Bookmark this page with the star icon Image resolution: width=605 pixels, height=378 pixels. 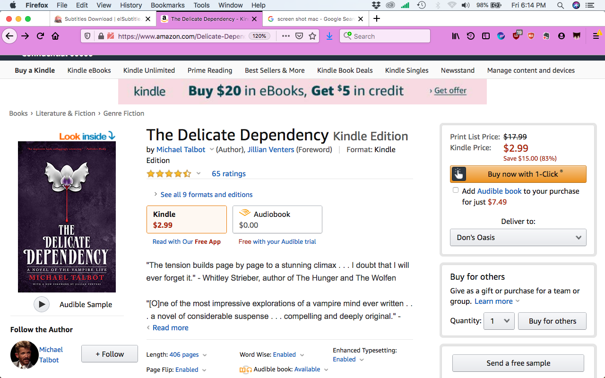tap(312, 36)
